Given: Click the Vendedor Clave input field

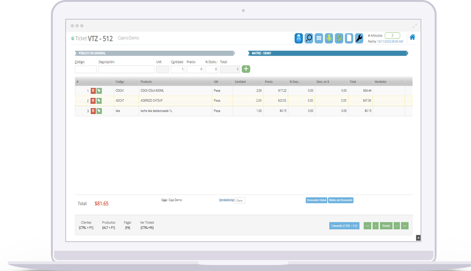Looking at the screenshot, I should (x=240, y=200).
